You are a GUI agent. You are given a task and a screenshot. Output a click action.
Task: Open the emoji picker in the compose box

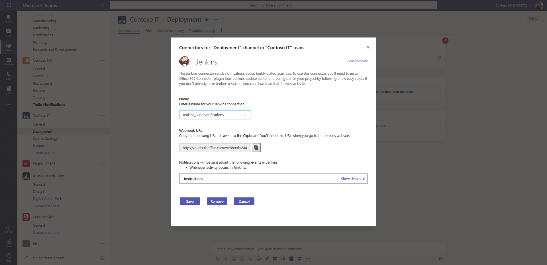point(234,258)
